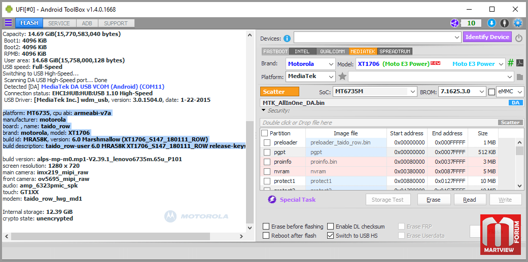Click the blue download updates icon
The width and height of the screenshot is (528, 262).
pos(491,23)
